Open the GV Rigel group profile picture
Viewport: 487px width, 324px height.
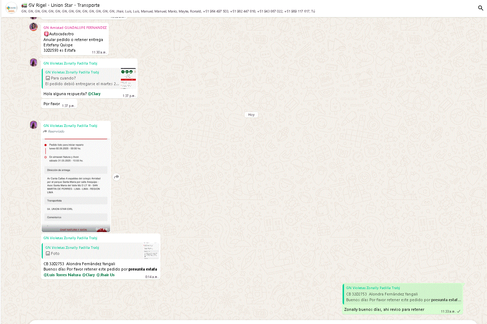tap(11, 8)
